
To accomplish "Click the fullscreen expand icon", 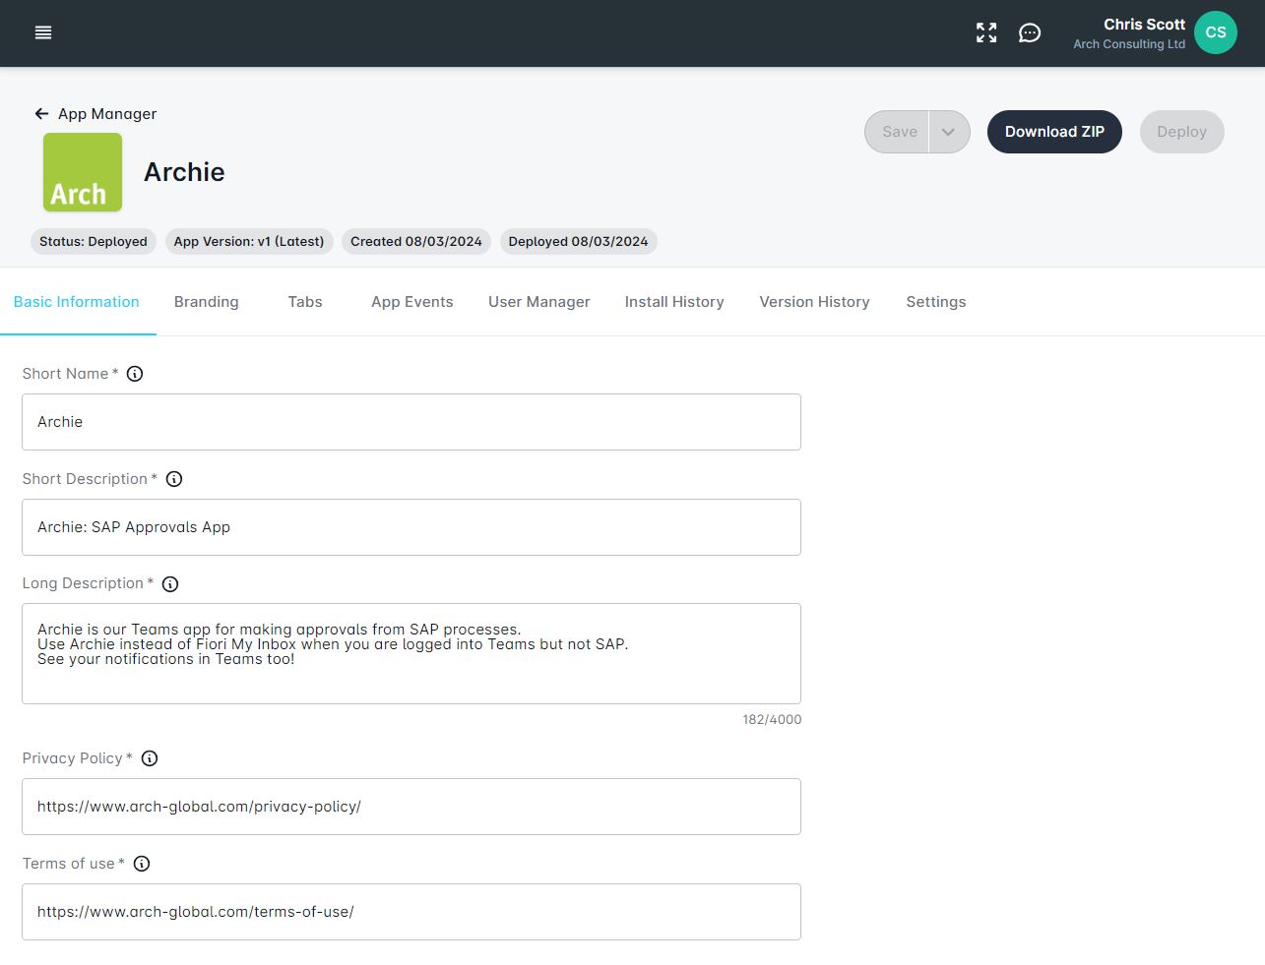I will (985, 32).
